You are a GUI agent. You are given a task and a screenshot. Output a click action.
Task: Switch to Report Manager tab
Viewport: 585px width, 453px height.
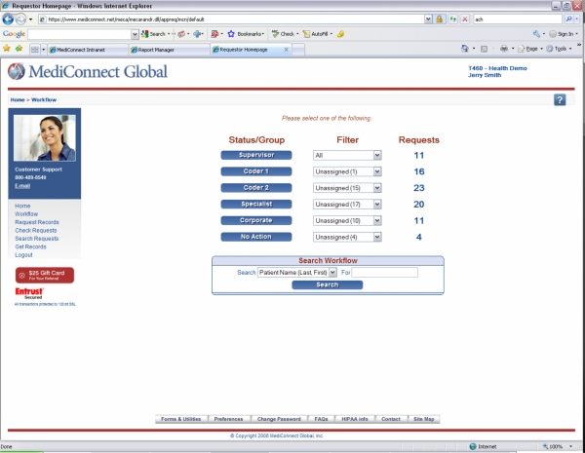170,50
